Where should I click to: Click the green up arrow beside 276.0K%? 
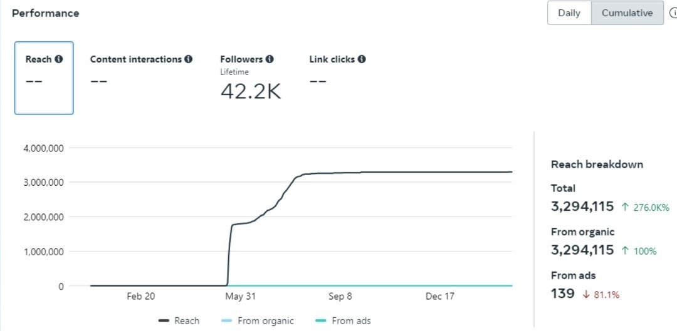[625, 207]
